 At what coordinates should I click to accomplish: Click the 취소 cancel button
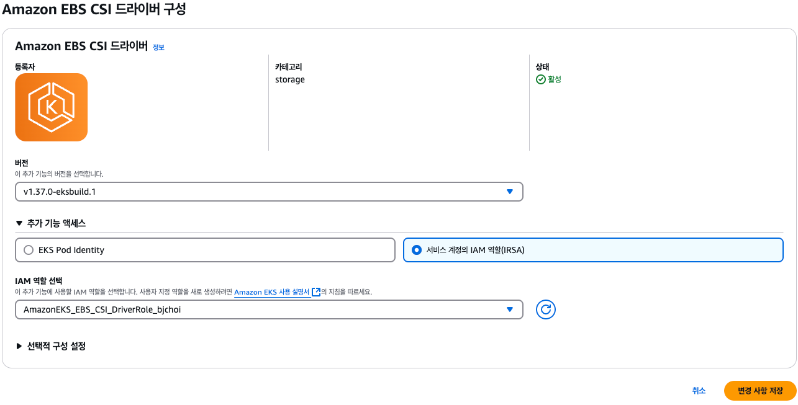(x=699, y=391)
